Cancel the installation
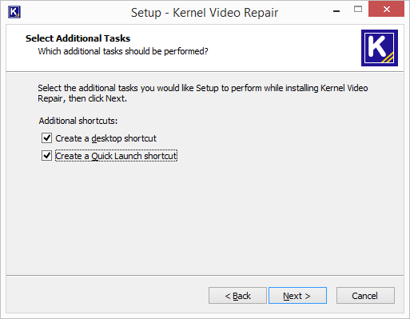The width and height of the screenshot is (410, 319). (365, 296)
